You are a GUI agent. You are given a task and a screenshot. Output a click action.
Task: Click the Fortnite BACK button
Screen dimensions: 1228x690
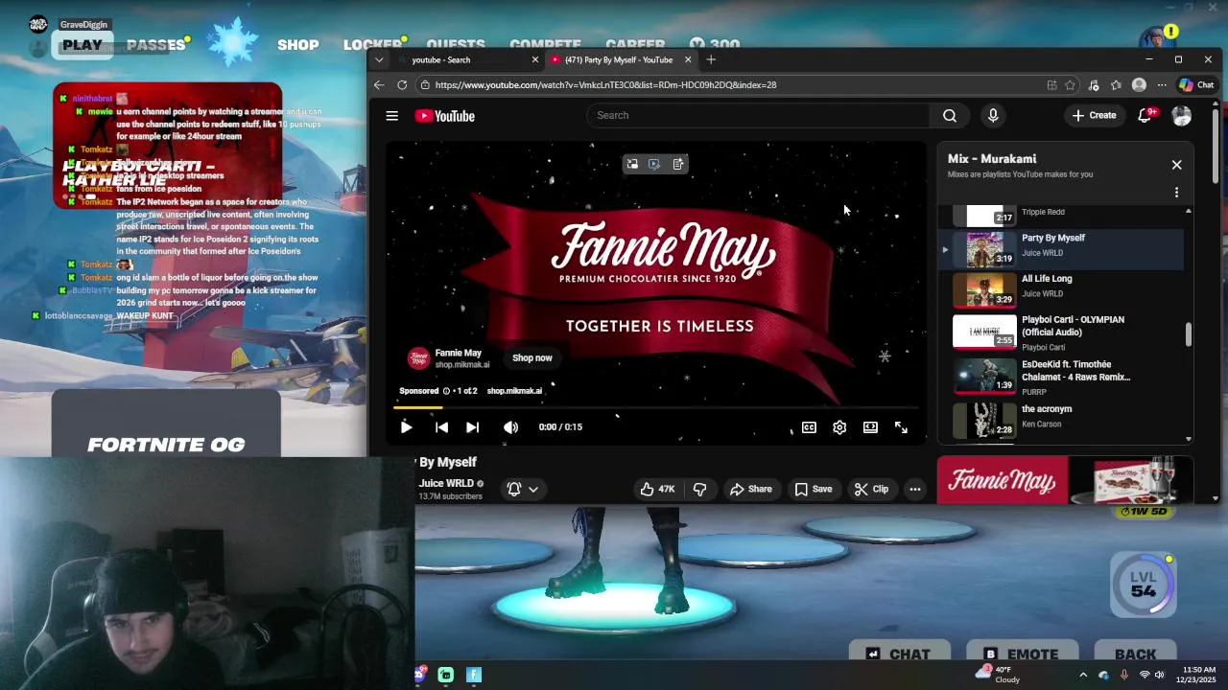pos(1135,654)
